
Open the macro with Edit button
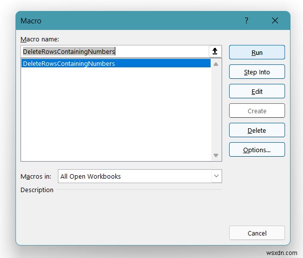pyautogui.click(x=257, y=91)
